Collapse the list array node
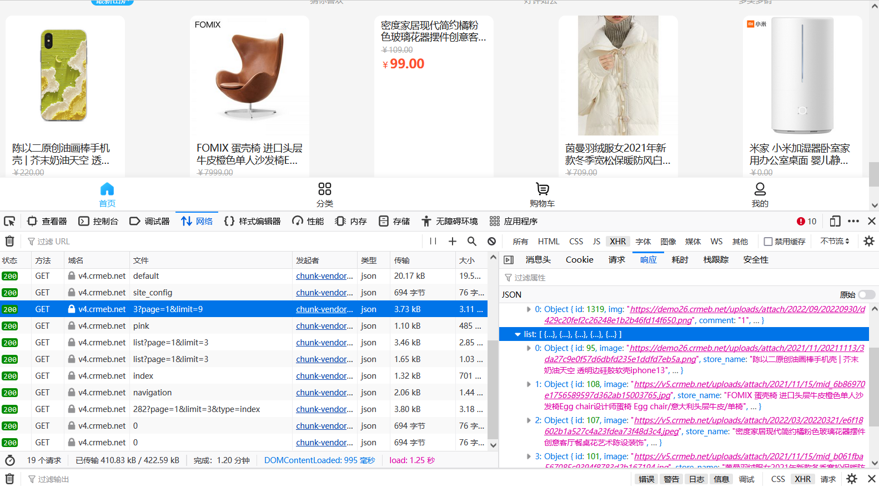This screenshot has height=487, width=879. [x=518, y=334]
